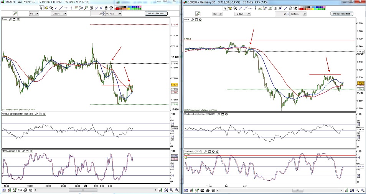Image resolution: width=366 pixels, height=194 pixels.
Task: Click the zoom in magnifier in Germany 30 bottom bar
Action: pyautogui.click(x=363, y=190)
